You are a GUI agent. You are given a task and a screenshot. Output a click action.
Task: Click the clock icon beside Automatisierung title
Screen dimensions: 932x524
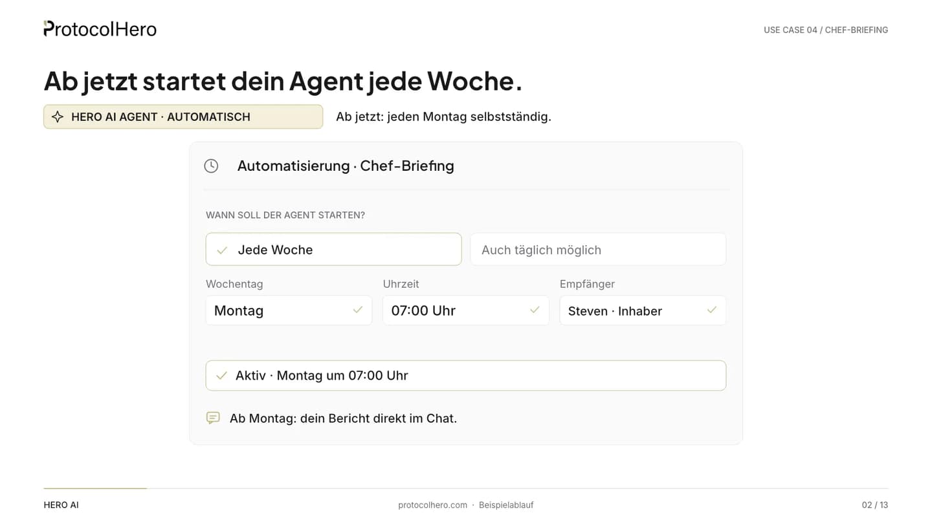coord(211,166)
